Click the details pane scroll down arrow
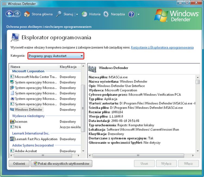This screenshot has width=204, height=177. (198, 151)
